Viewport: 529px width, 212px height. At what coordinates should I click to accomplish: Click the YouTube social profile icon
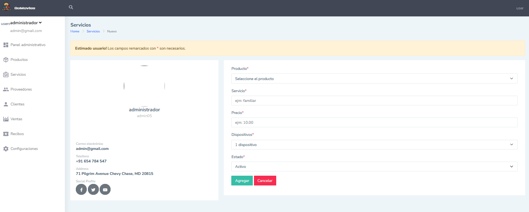105,190
